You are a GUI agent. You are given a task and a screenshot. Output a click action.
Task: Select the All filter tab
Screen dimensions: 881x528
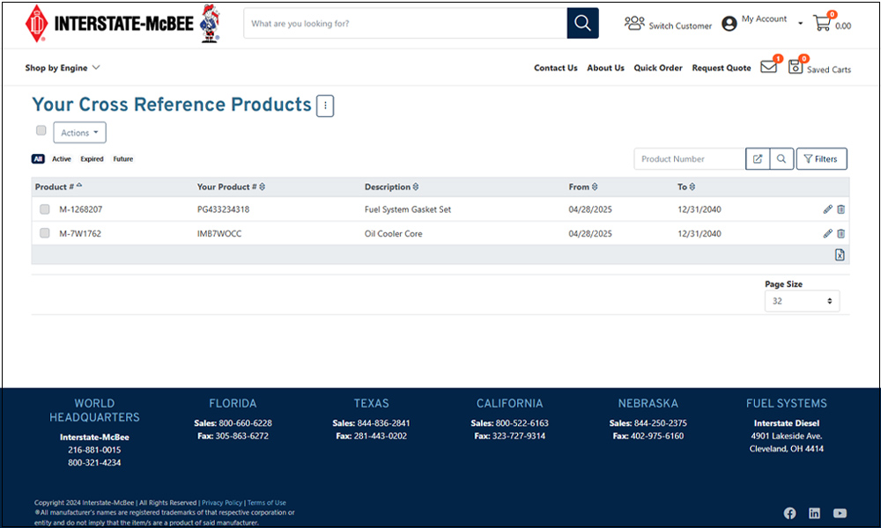click(38, 158)
